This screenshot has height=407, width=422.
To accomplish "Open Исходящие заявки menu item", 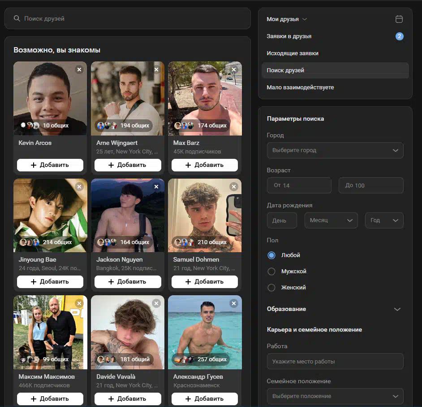I will pos(335,53).
